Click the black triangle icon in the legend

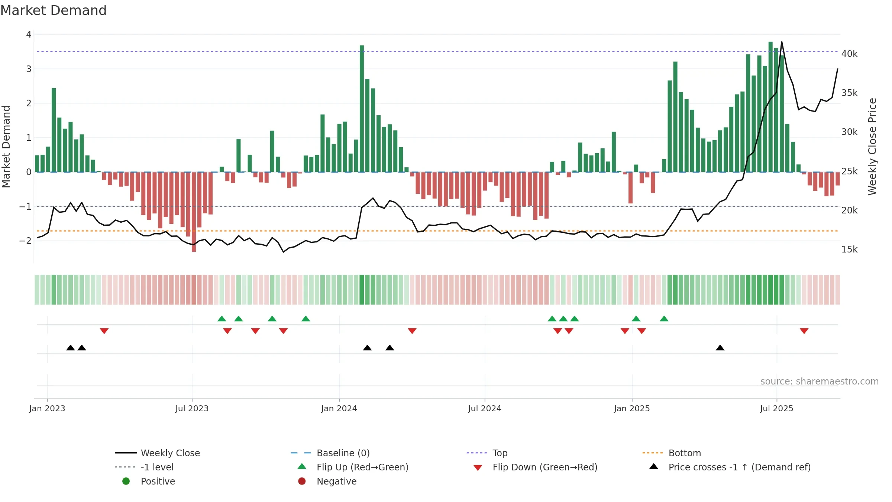pos(654,466)
